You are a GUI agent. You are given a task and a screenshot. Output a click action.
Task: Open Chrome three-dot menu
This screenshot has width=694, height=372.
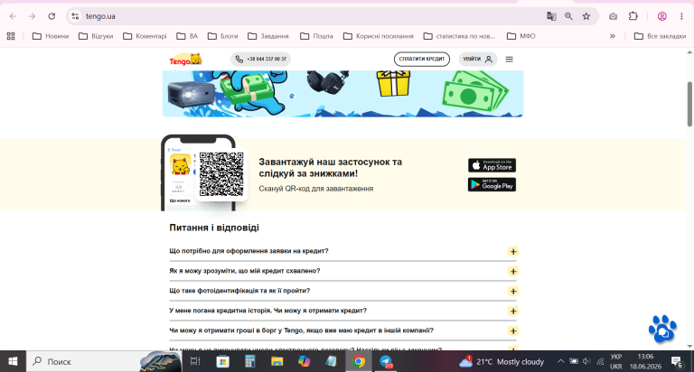681,16
